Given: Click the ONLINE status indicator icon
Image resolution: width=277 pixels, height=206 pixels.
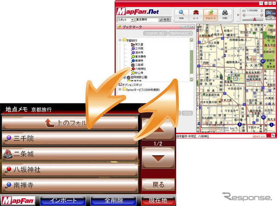Looking at the screenshot, I should click(x=270, y=13).
